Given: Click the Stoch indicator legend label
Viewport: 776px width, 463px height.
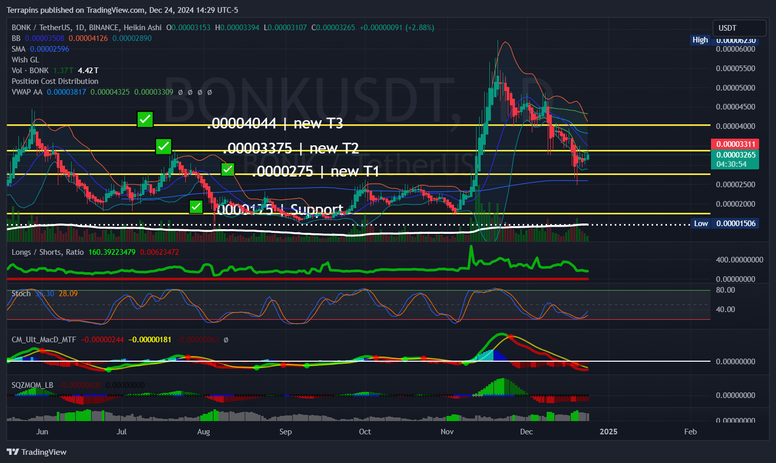Looking at the screenshot, I should coord(21,294).
